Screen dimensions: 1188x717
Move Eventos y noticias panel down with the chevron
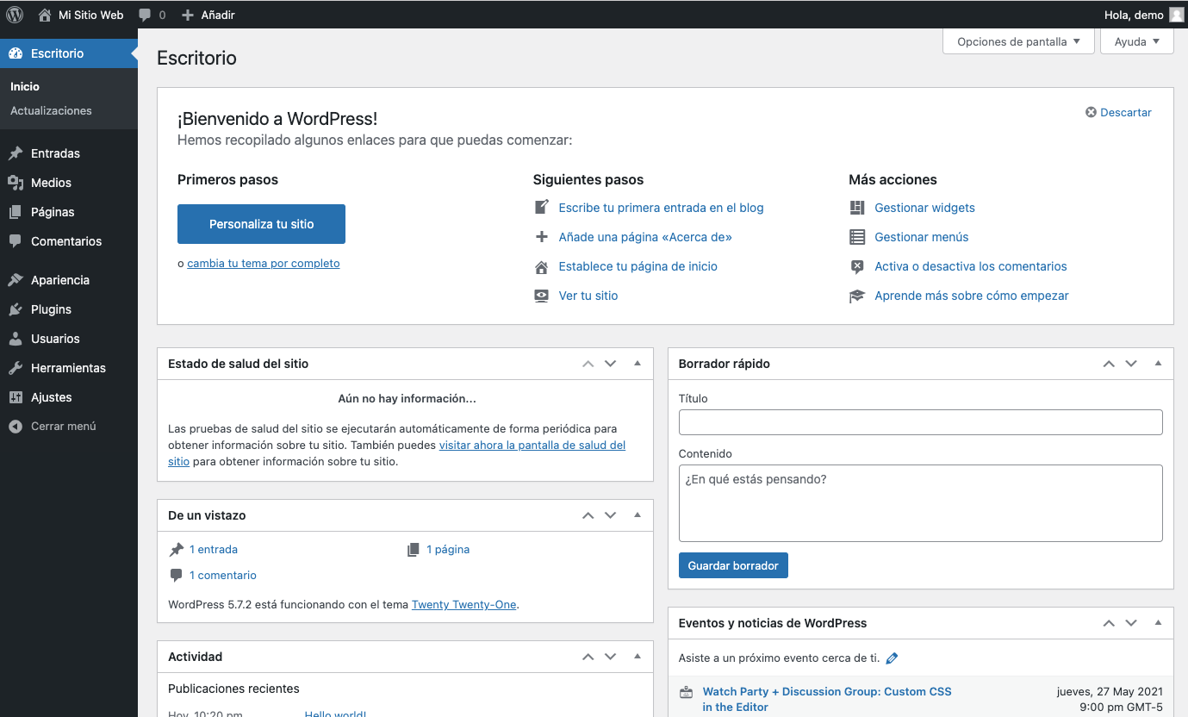coord(1131,622)
